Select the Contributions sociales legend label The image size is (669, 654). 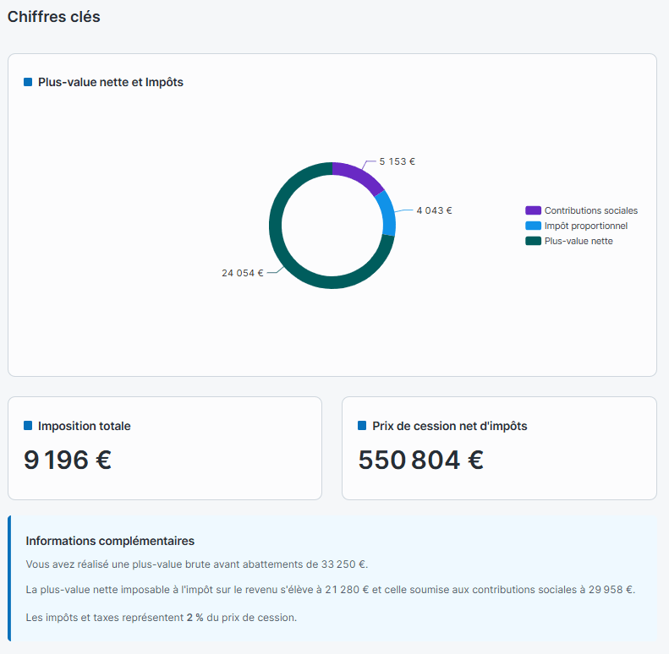(x=590, y=210)
